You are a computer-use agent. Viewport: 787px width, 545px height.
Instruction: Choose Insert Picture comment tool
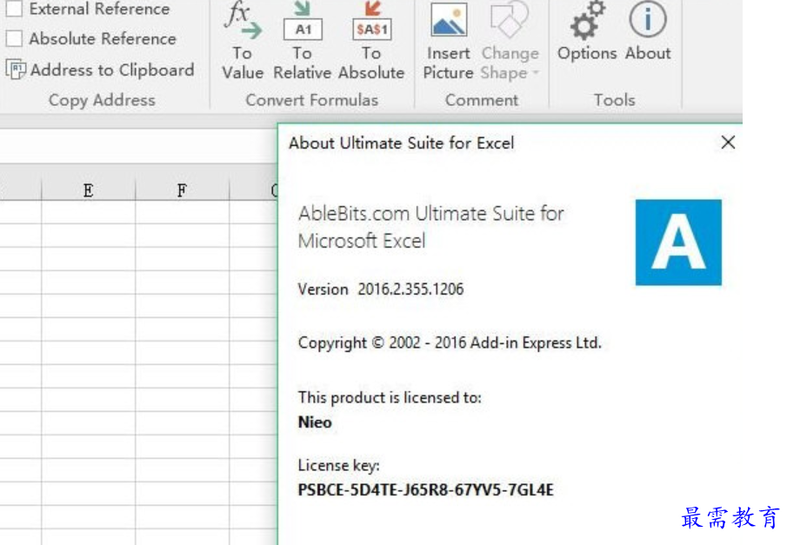click(x=448, y=43)
